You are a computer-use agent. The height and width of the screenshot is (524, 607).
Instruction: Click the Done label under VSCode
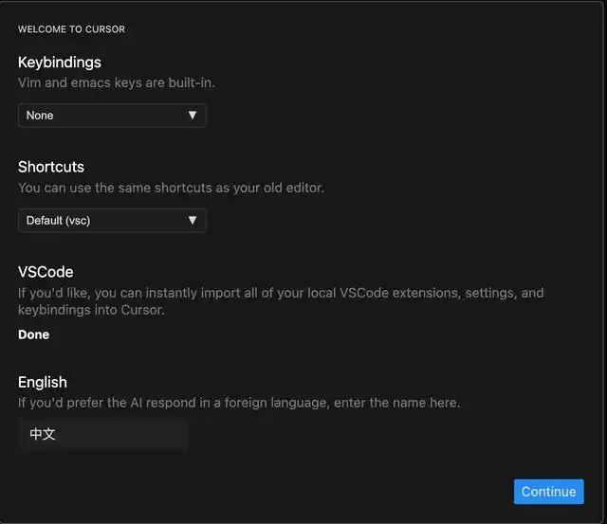click(x=33, y=334)
